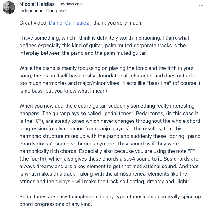The image size is (212, 210).
Task: Click the "16 days ago" timestamp
Action: coord(71,4)
